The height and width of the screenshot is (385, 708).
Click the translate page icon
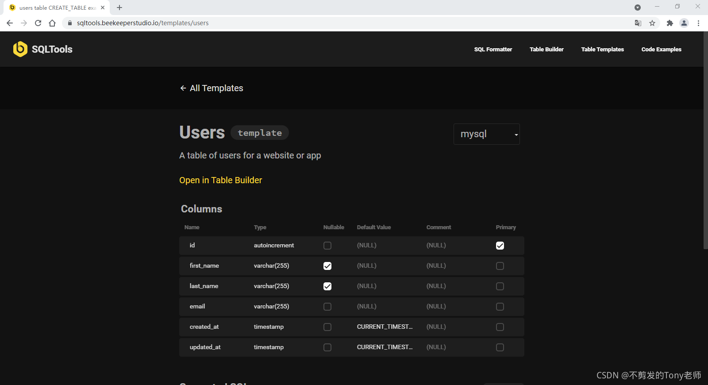point(638,23)
